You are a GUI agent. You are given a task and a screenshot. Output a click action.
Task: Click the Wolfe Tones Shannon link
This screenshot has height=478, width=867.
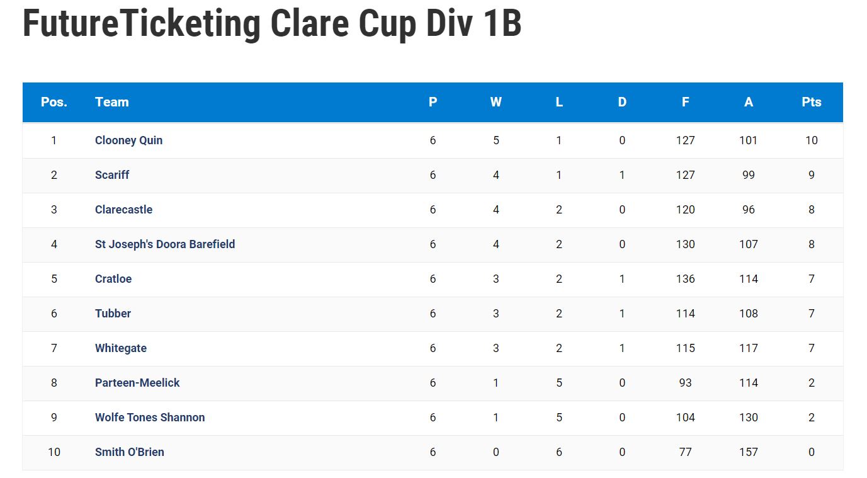[150, 418]
